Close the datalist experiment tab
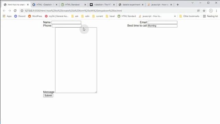The image size is (220, 124). click(x=143, y=4)
